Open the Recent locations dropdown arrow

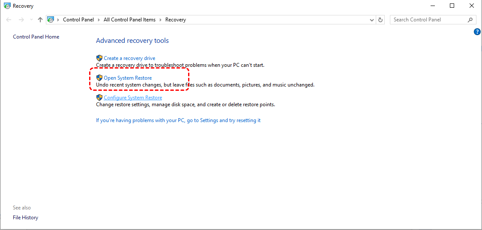click(x=31, y=20)
